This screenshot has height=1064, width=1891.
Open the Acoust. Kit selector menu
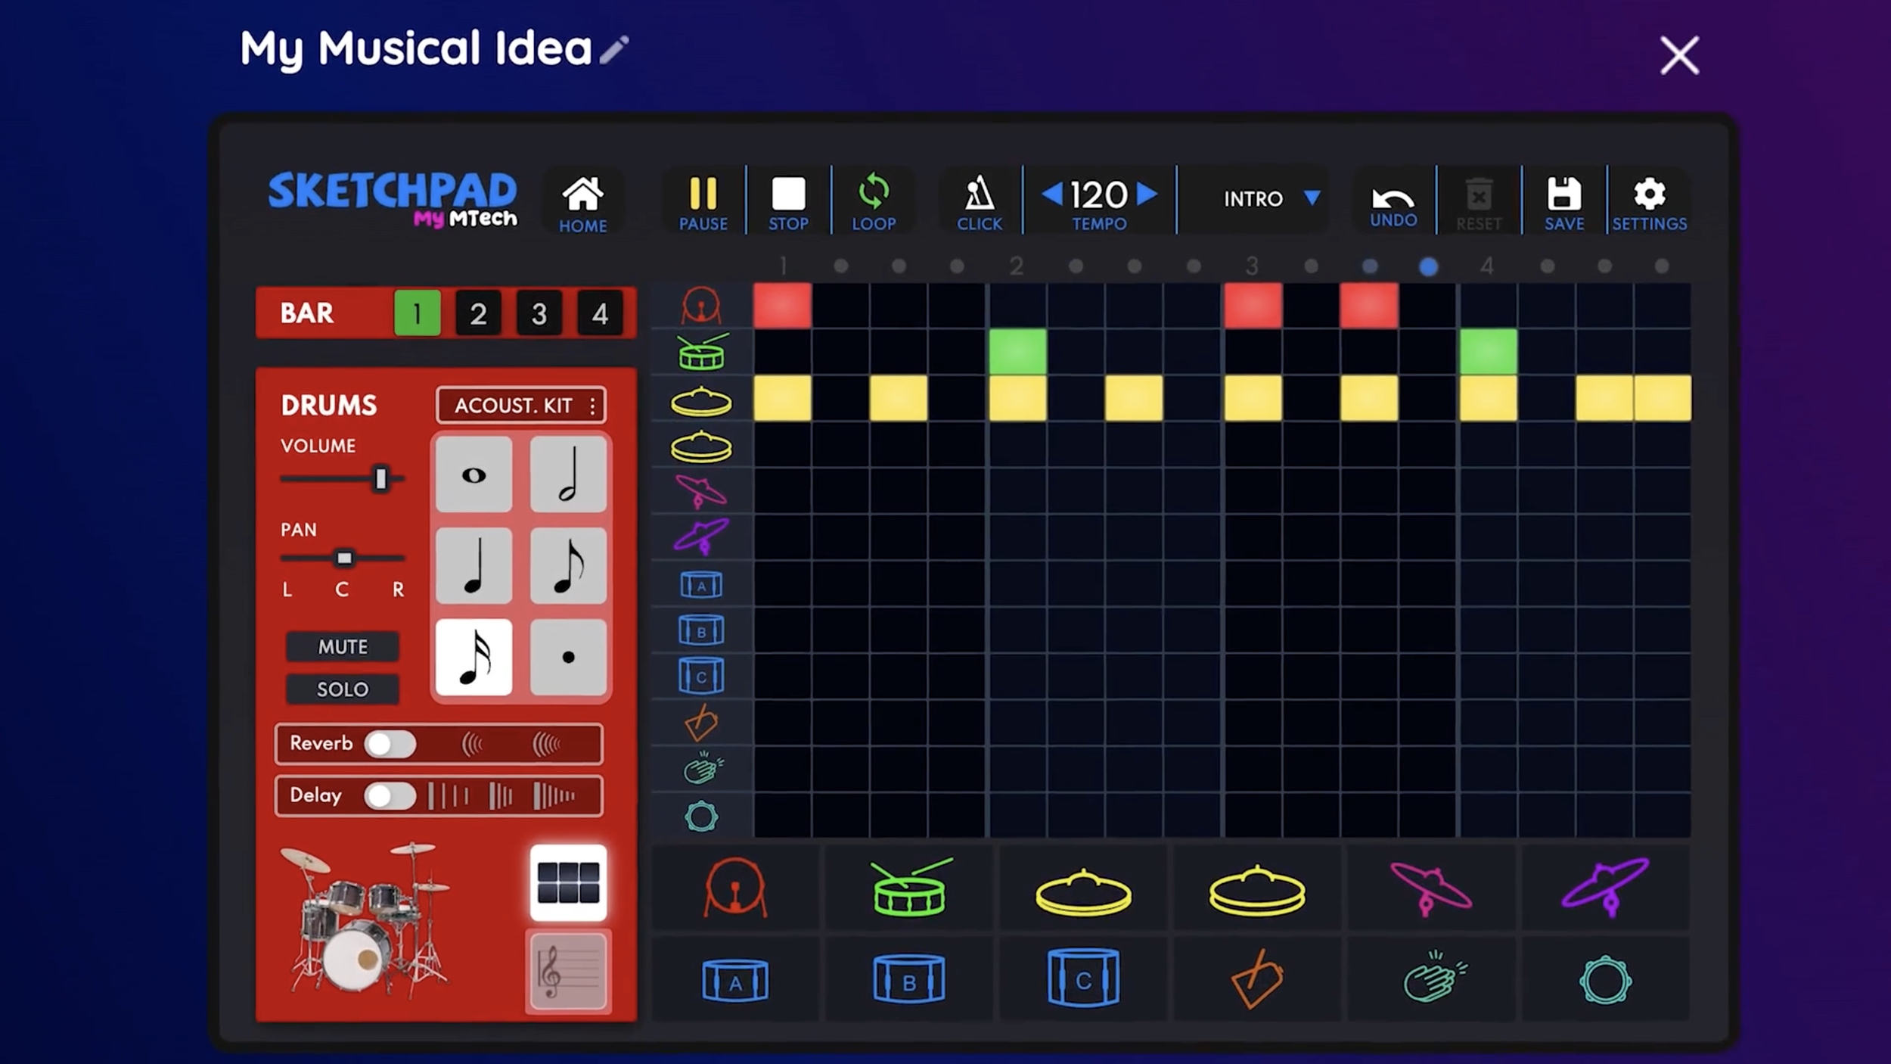pyautogui.click(x=521, y=406)
